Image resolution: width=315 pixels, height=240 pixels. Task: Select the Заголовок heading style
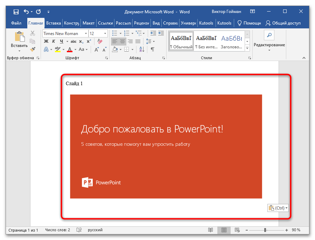coord(232,42)
